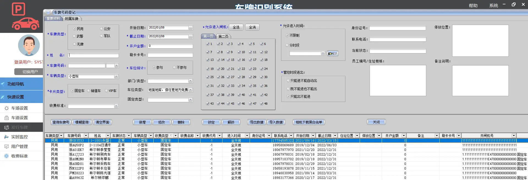Toggle gate checkbox number 48

tap(262, 104)
